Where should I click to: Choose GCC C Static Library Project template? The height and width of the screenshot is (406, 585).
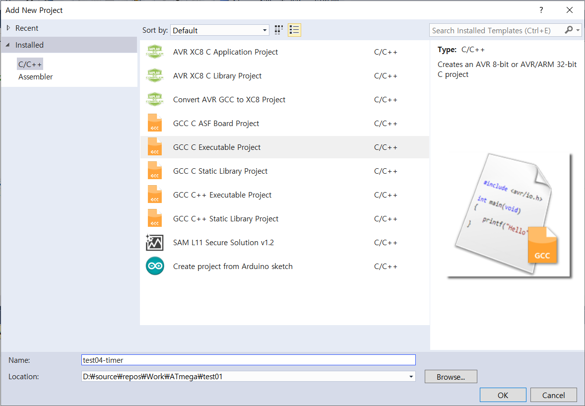click(x=285, y=171)
